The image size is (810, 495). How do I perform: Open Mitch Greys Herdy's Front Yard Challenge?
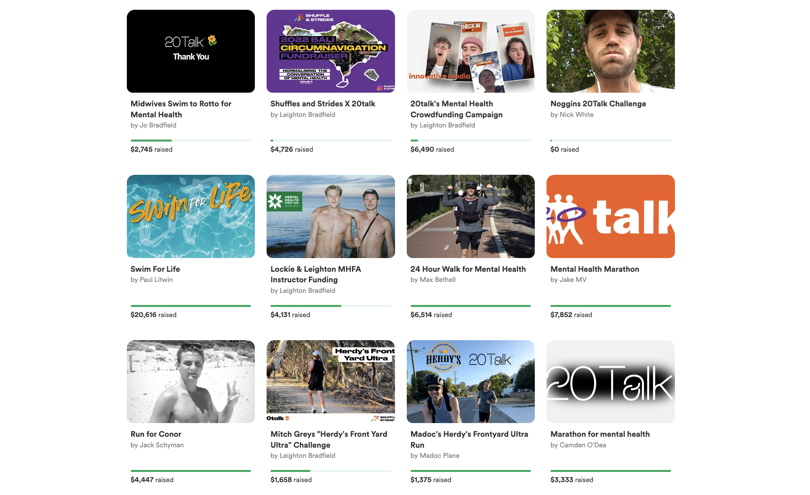tap(328, 439)
